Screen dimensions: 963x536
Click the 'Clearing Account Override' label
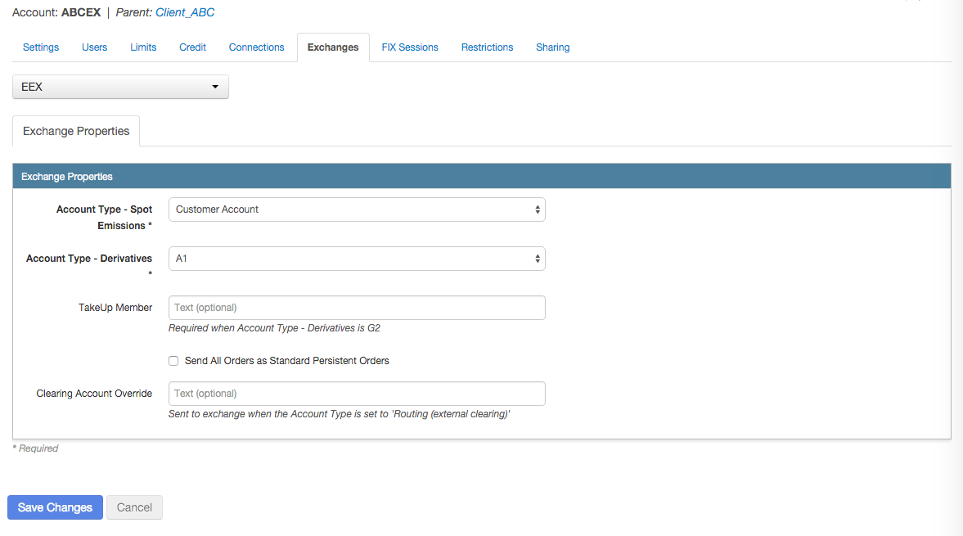[94, 394]
